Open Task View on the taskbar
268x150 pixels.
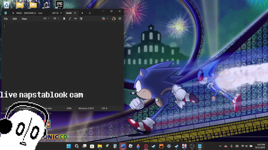tap(85, 146)
